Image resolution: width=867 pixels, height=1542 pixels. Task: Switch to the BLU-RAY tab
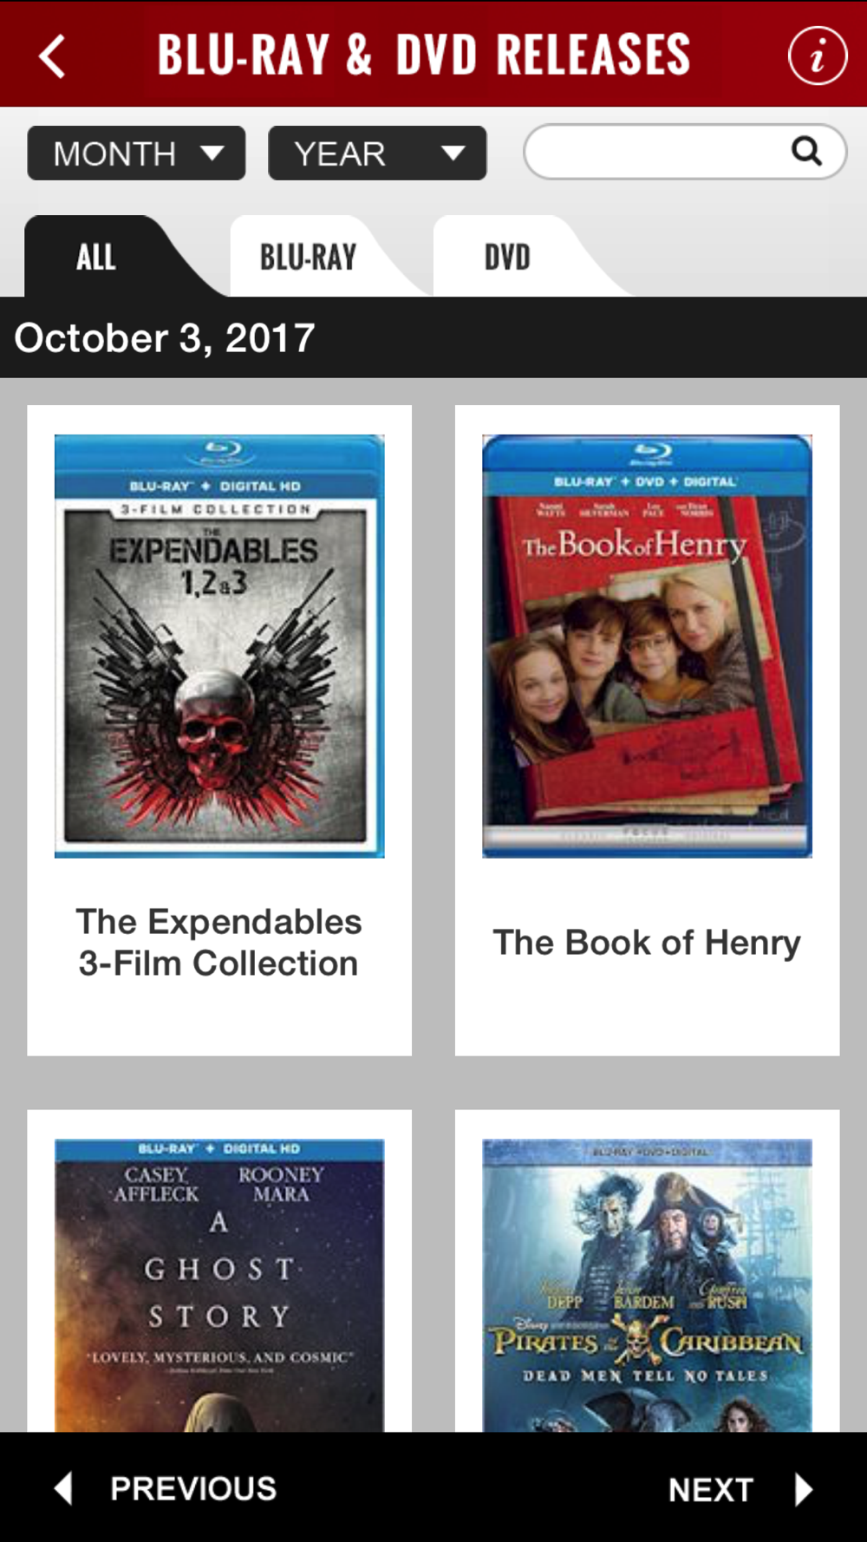(x=309, y=257)
